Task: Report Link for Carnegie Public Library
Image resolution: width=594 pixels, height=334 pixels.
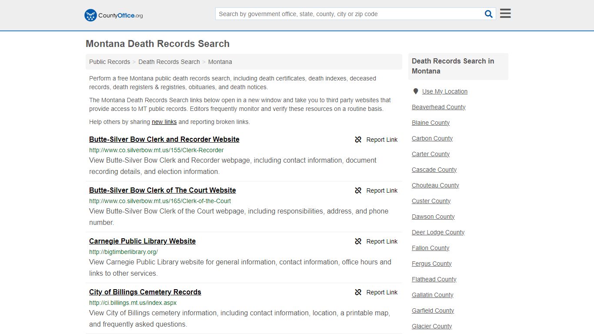Action: [x=376, y=241]
